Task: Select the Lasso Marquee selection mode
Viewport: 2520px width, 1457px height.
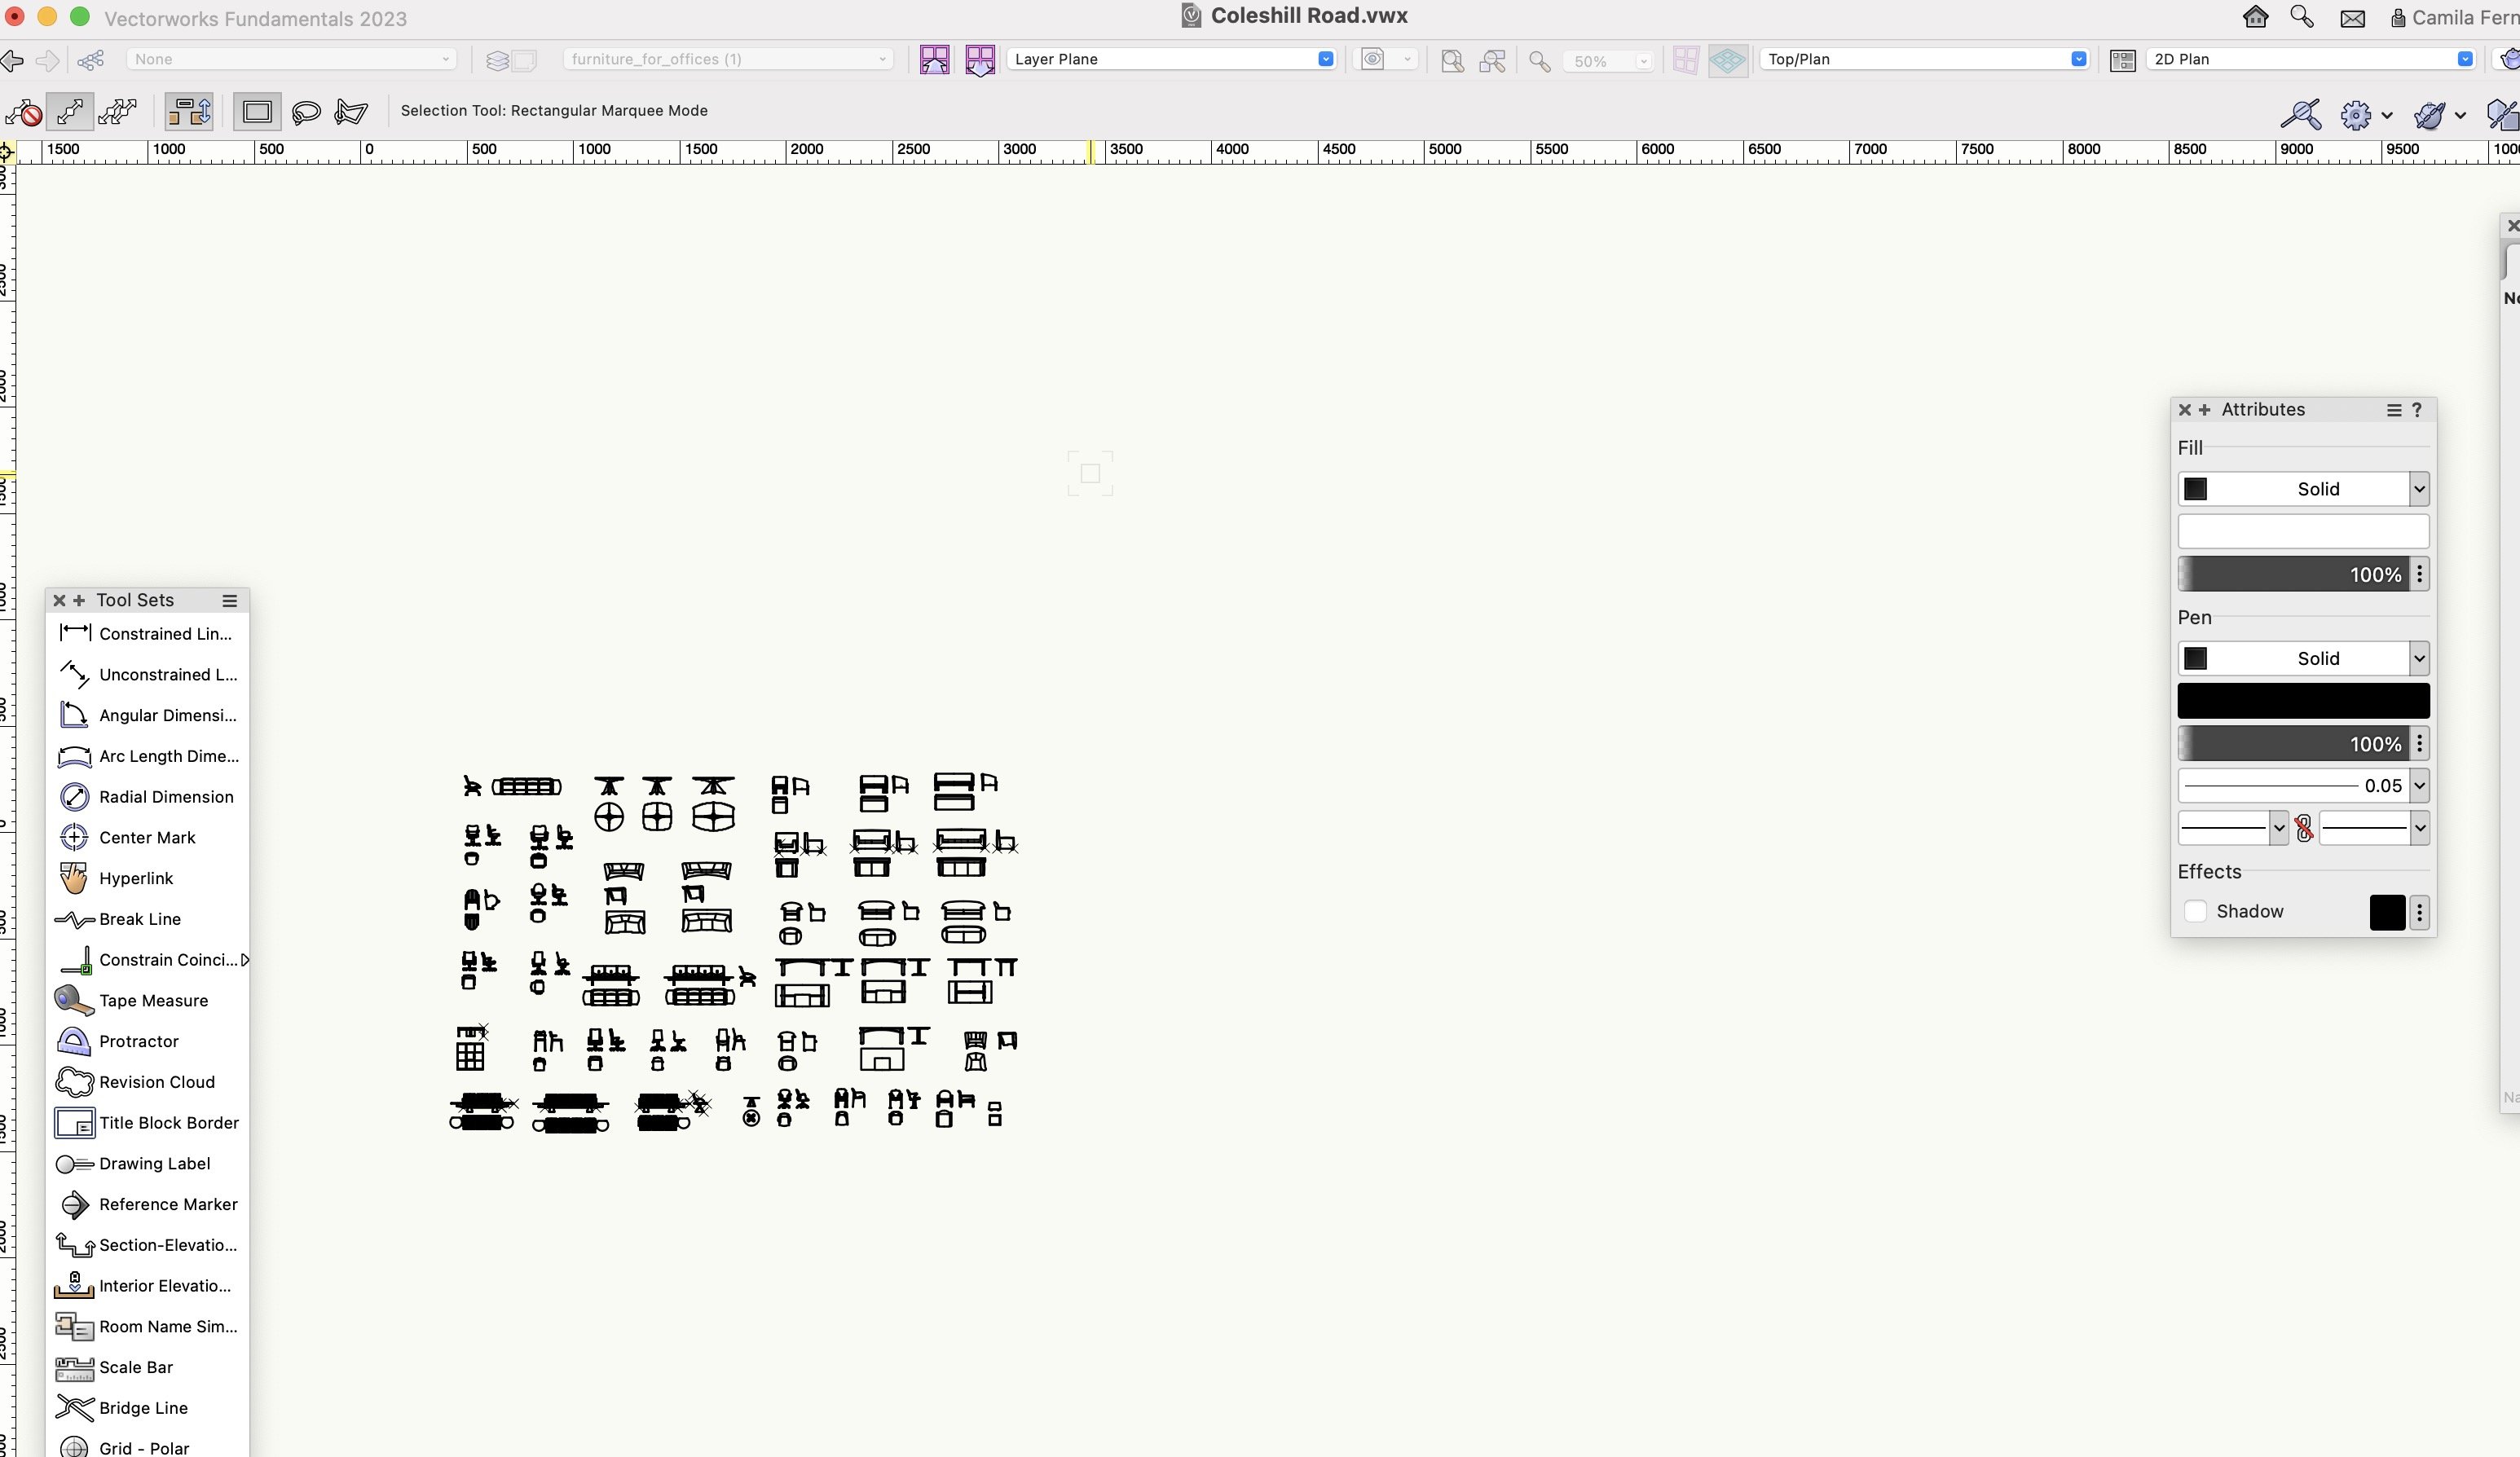Action: click(x=306, y=111)
